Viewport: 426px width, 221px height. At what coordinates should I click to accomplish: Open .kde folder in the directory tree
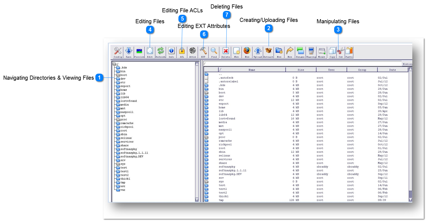click(121, 68)
